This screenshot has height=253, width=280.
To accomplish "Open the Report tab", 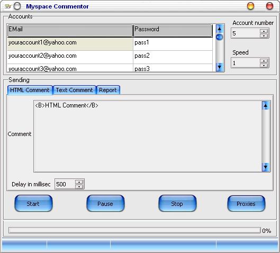I will [x=108, y=90].
